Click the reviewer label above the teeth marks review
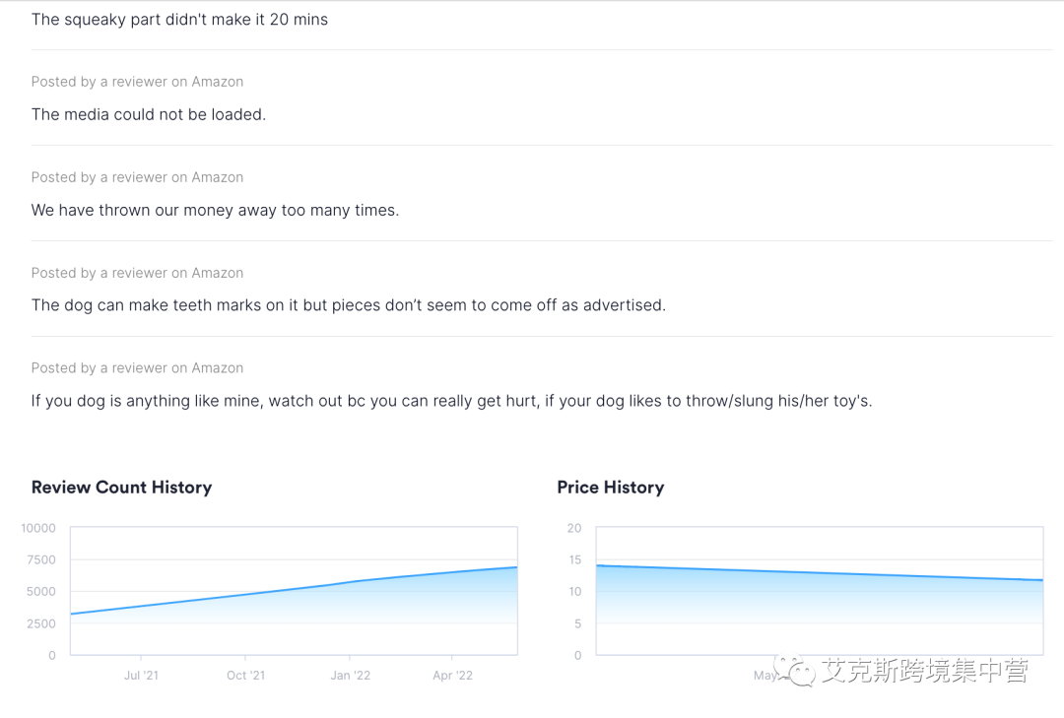1064x718 pixels. tap(137, 273)
